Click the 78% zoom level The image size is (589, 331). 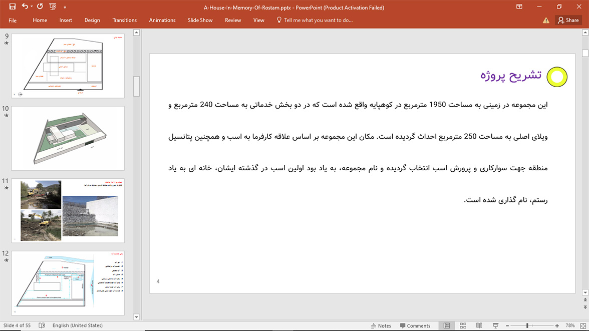(x=570, y=325)
